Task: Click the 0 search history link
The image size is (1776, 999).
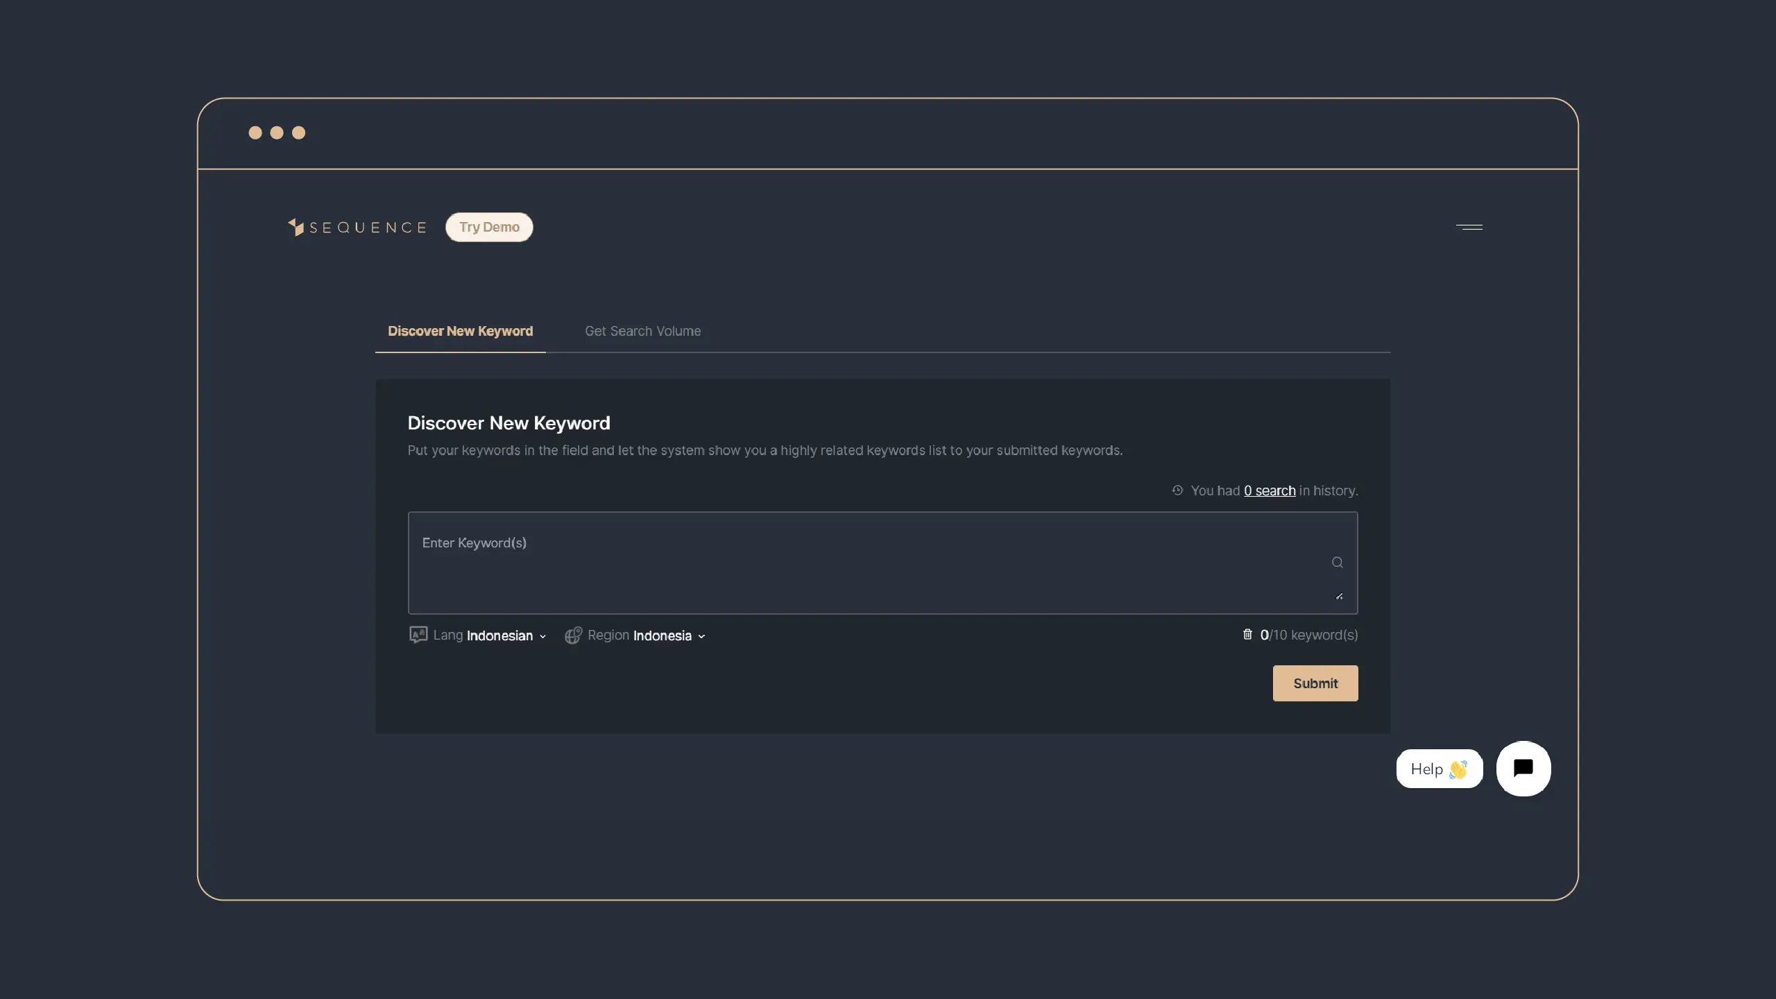Action: point(1269,490)
